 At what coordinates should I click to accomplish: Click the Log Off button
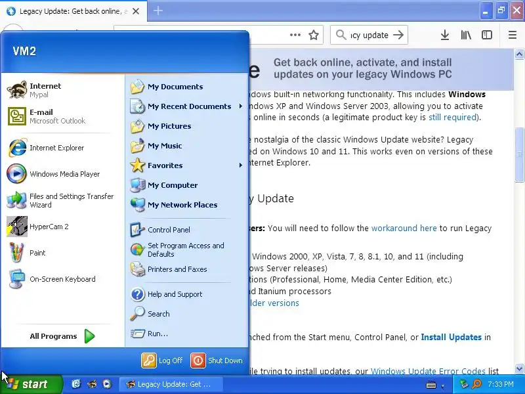pos(162,361)
